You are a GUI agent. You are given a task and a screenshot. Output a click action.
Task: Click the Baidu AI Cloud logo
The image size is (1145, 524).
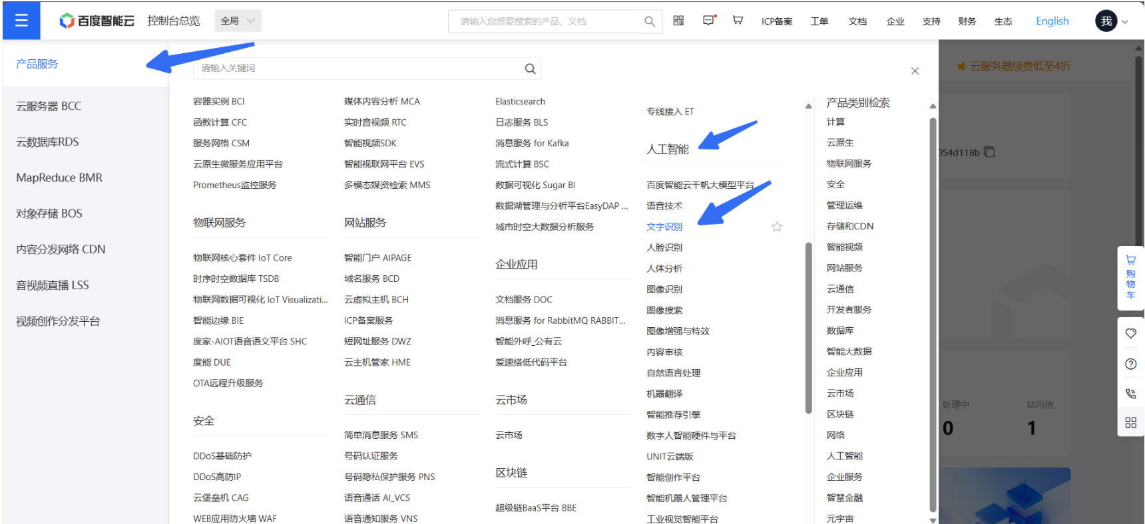tap(97, 21)
